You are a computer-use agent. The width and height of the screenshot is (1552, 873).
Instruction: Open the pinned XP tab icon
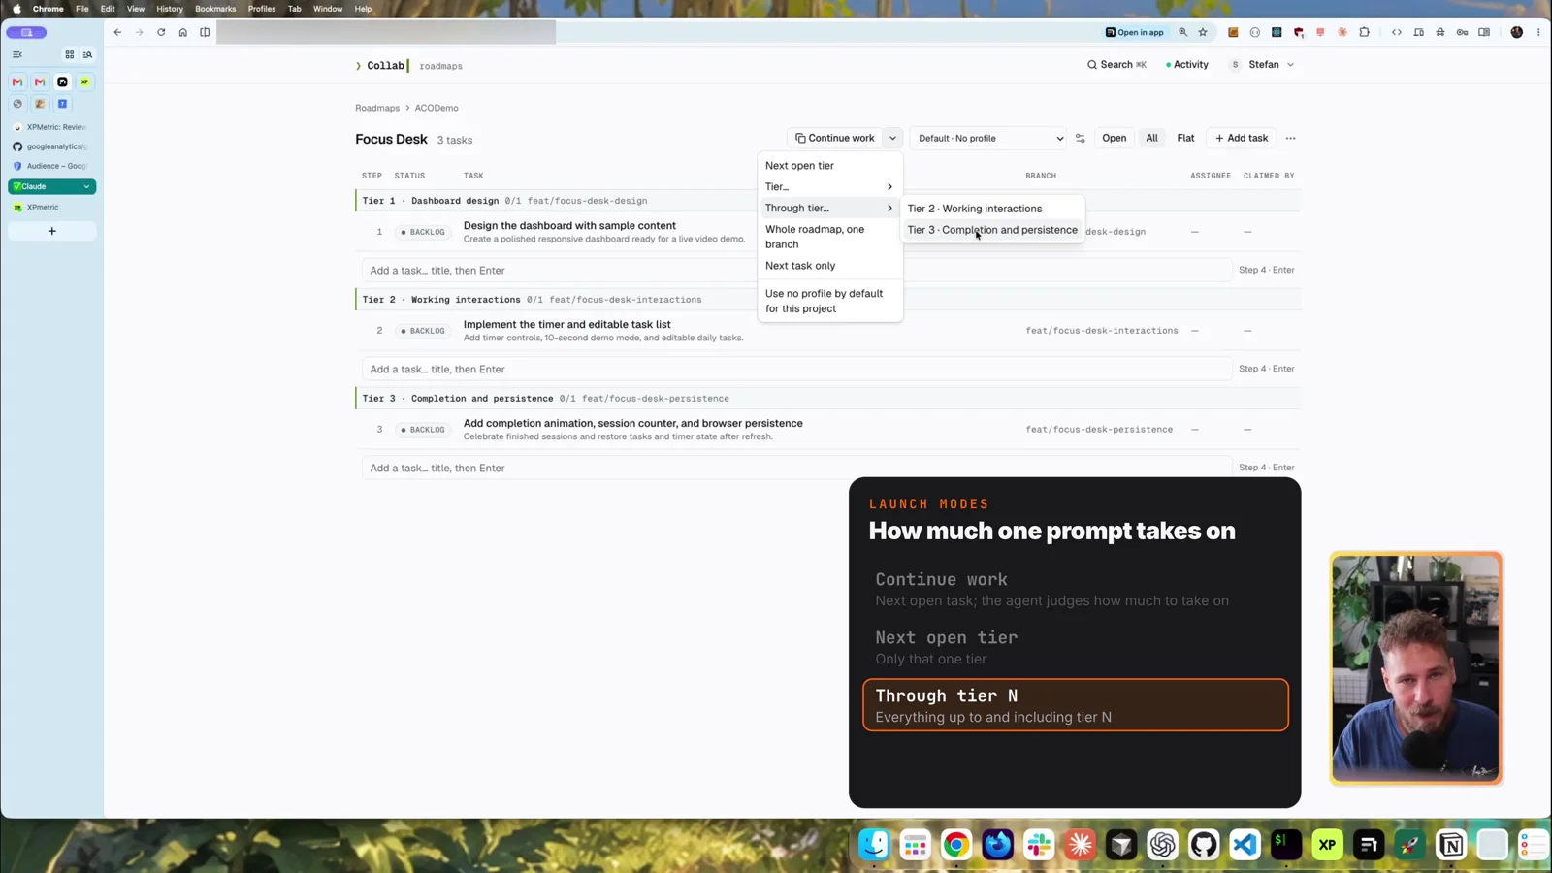coord(85,82)
